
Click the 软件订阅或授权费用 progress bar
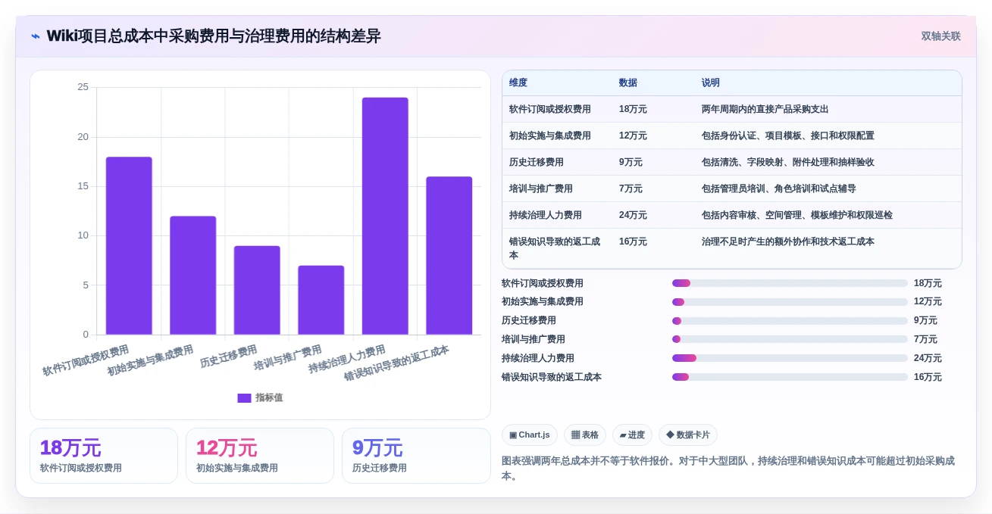click(790, 283)
